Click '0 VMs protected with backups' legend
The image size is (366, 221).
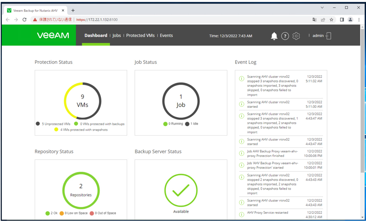(102, 124)
